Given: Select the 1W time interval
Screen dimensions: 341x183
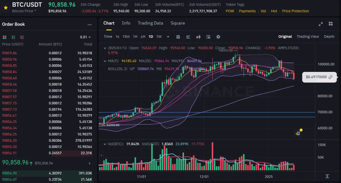Looking at the screenshot, I should [159, 37].
